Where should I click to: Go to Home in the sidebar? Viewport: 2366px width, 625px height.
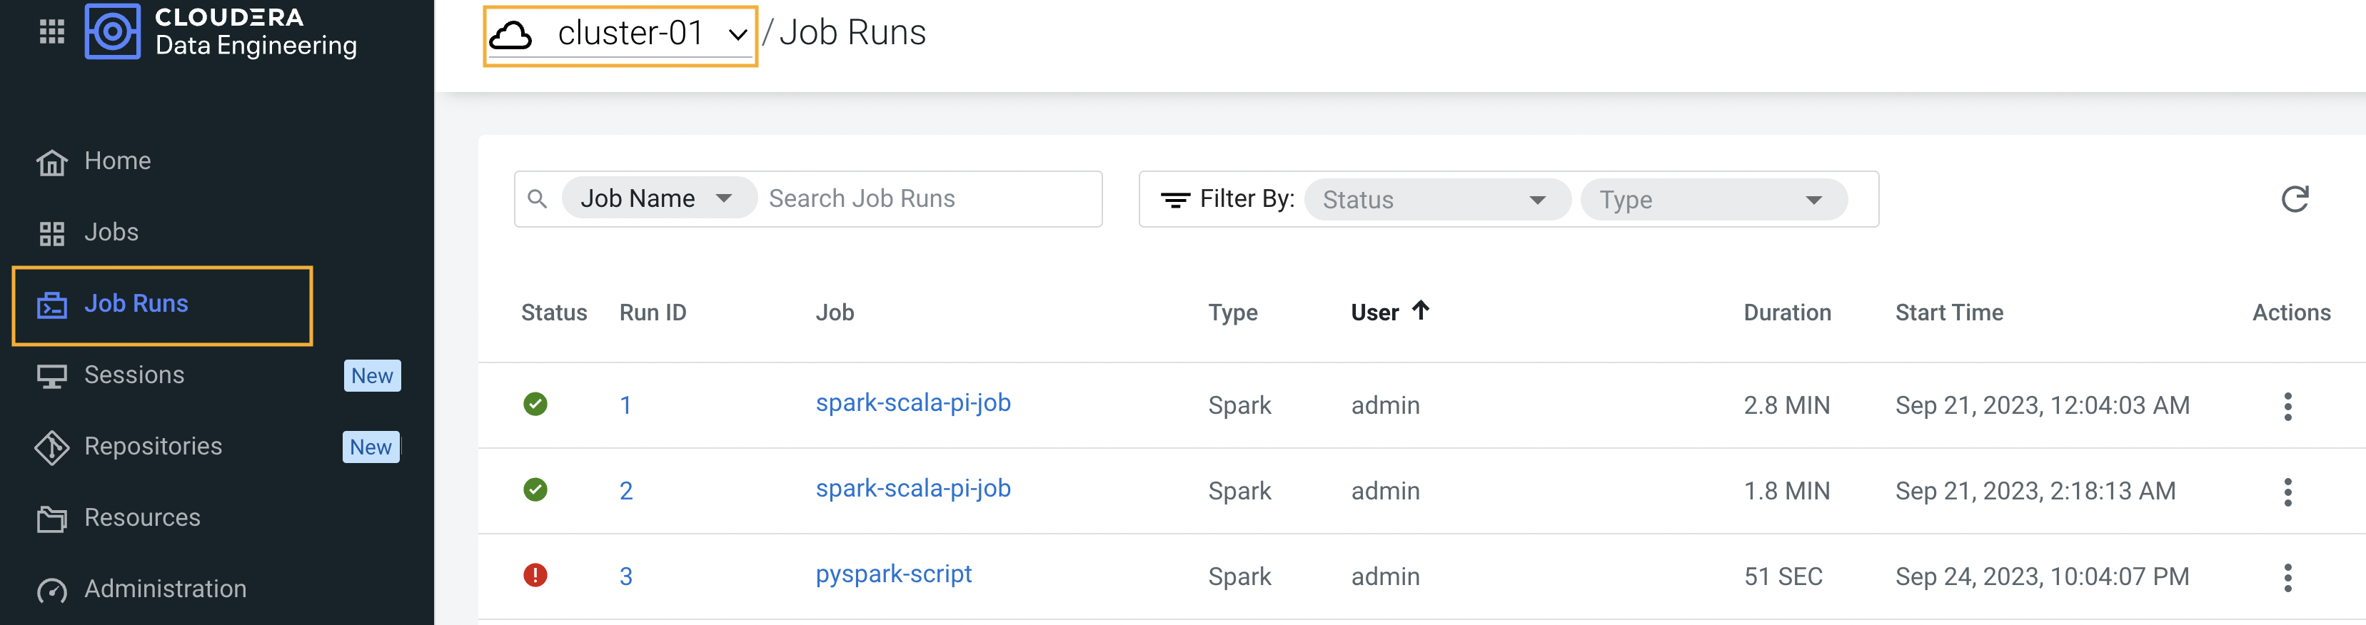[x=116, y=161]
